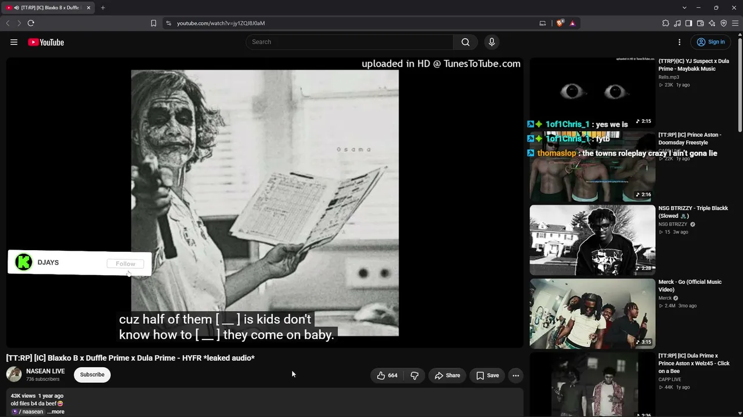Go back in browser history
Image resolution: width=743 pixels, height=417 pixels.
(x=8, y=23)
